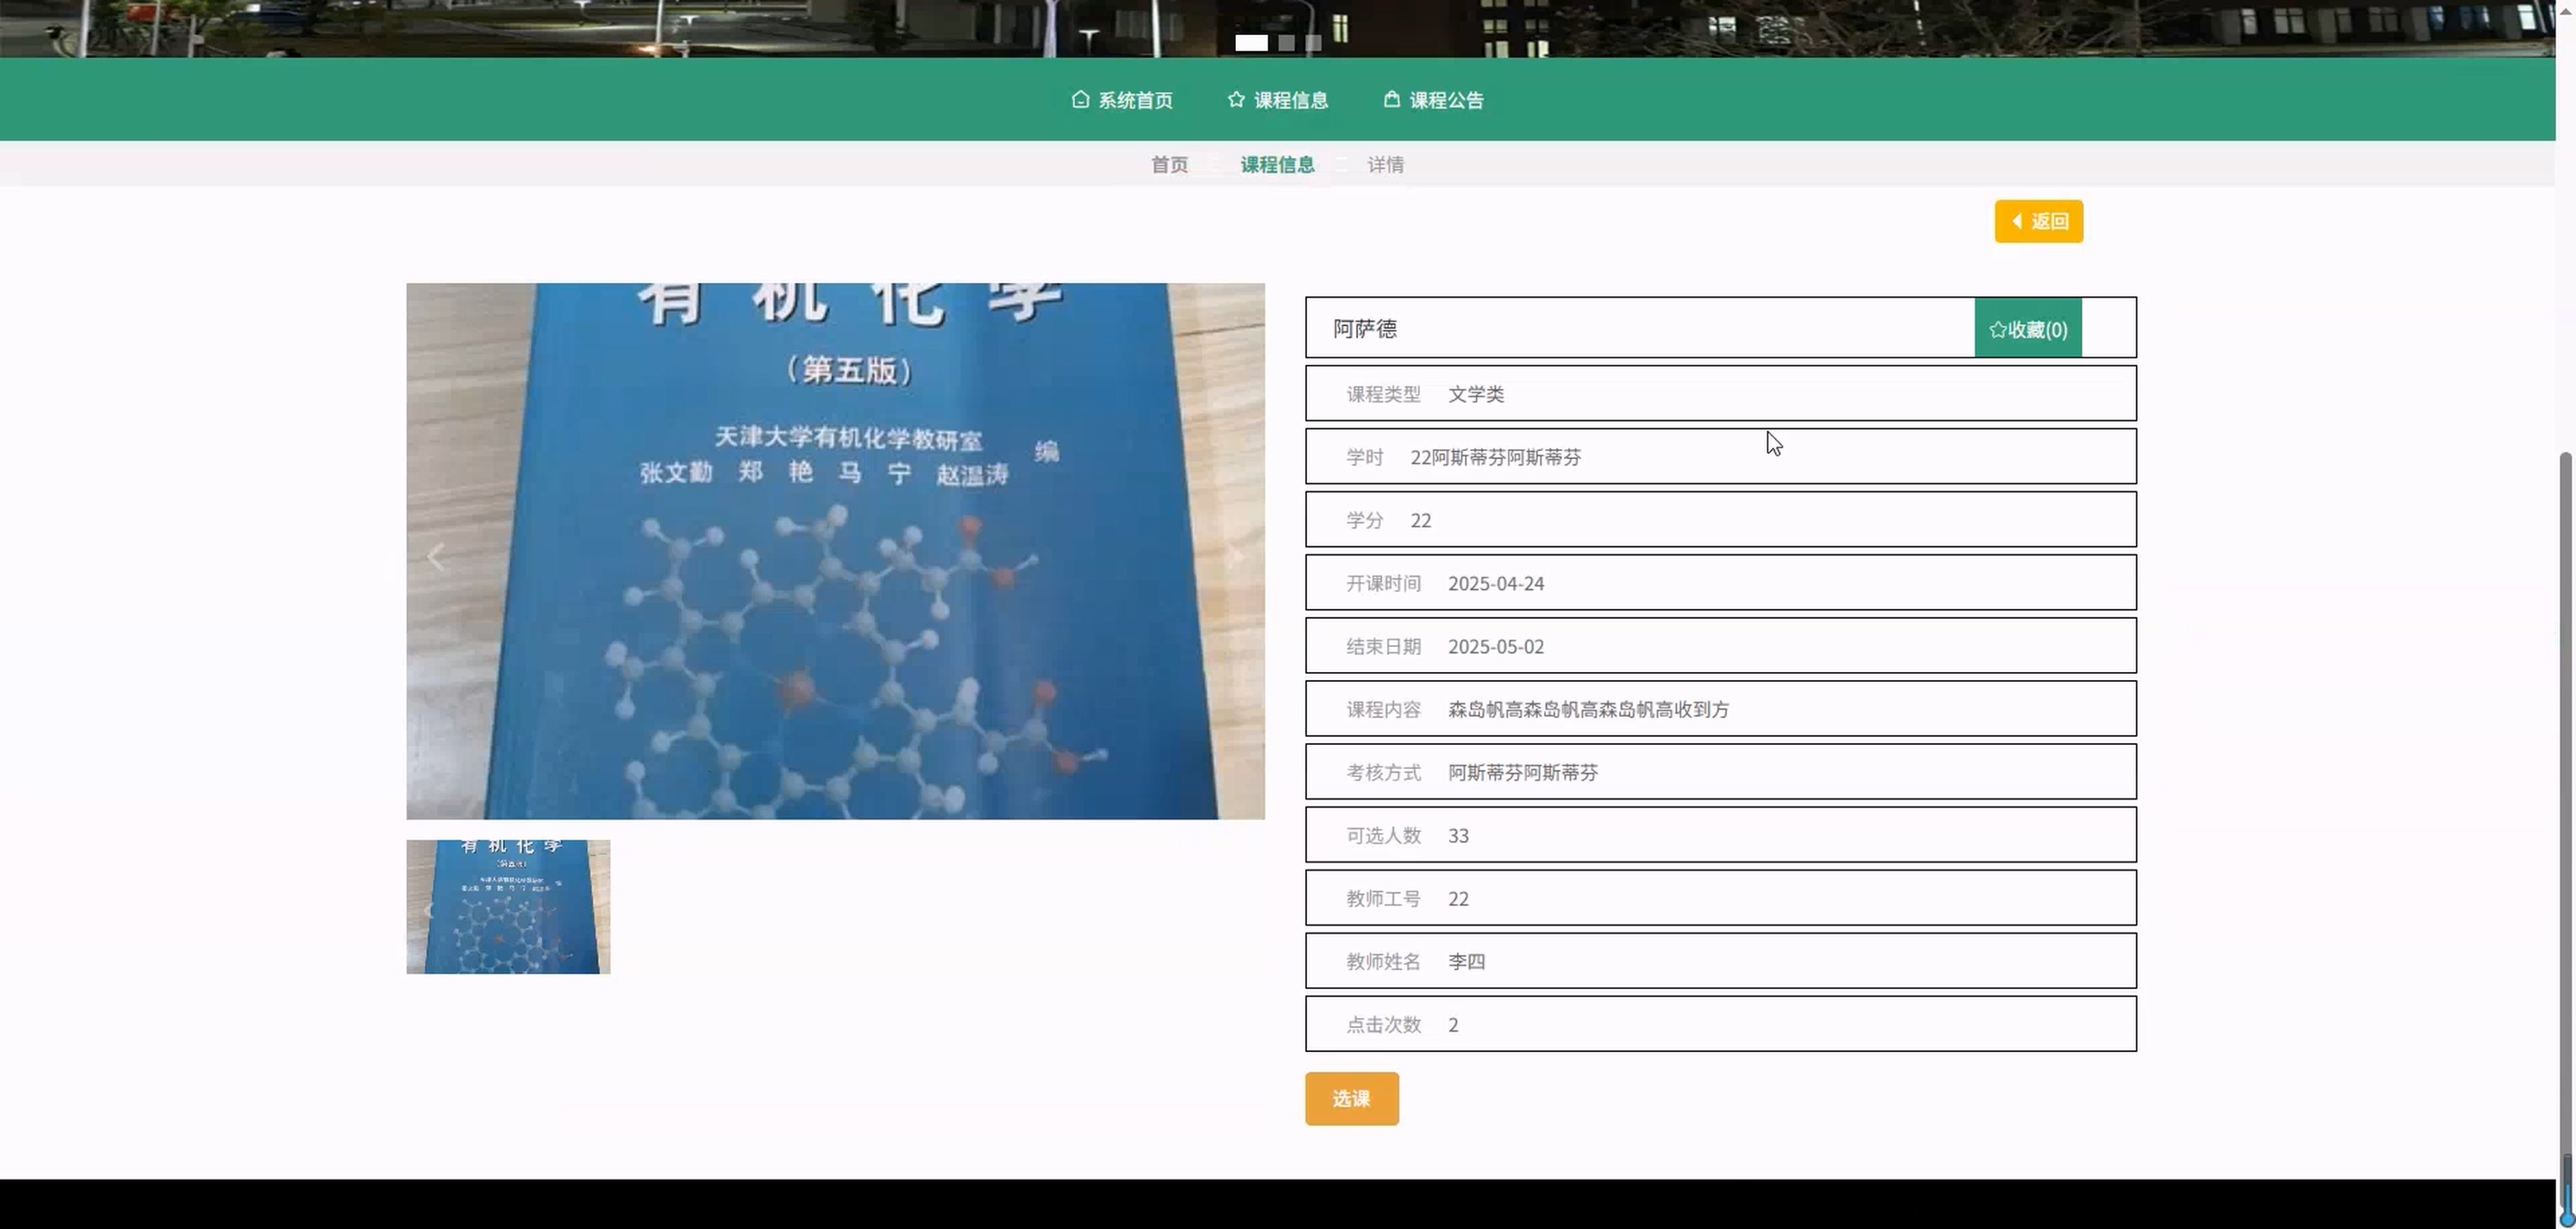Click the green 课程信息 breadcrumb link
This screenshot has width=2576, height=1229.
pos(1277,165)
